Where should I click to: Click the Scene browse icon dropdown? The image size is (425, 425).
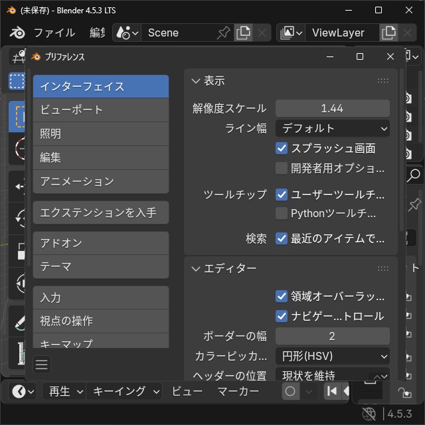coord(127,33)
